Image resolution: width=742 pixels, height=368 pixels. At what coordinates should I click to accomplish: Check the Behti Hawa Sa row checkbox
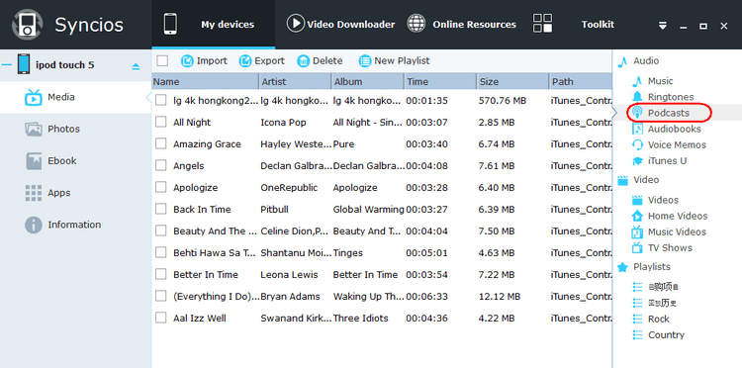click(x=161, y=252)
